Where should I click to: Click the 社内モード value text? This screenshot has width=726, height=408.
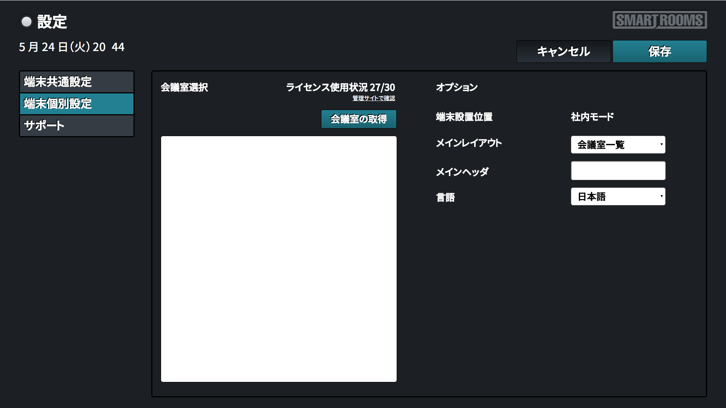[x=592, y=117]
